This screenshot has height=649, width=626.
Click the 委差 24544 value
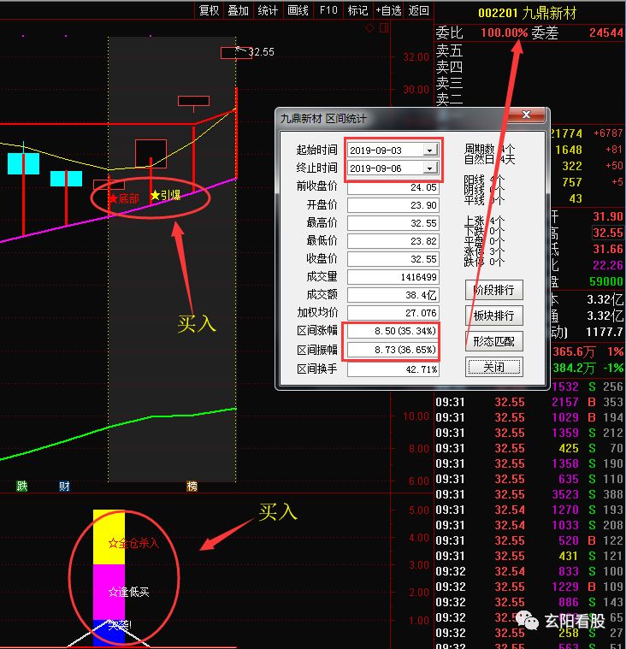606,32
